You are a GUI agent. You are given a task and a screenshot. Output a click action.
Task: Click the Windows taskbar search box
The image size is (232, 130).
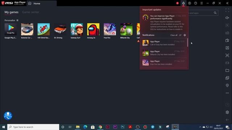pyautogui.click(x=33, y=127)
